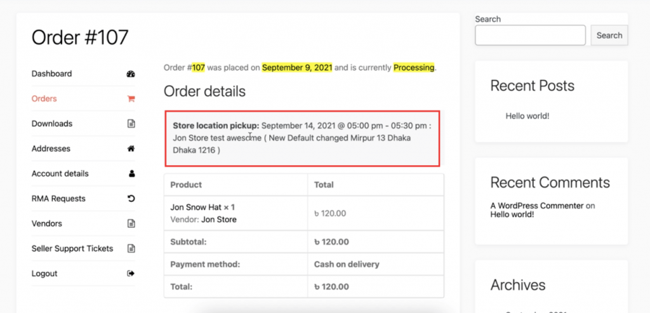Viewport: 650px width, 313px height.
Task: Click the Recent Posts widget heading
Action: 533,86
